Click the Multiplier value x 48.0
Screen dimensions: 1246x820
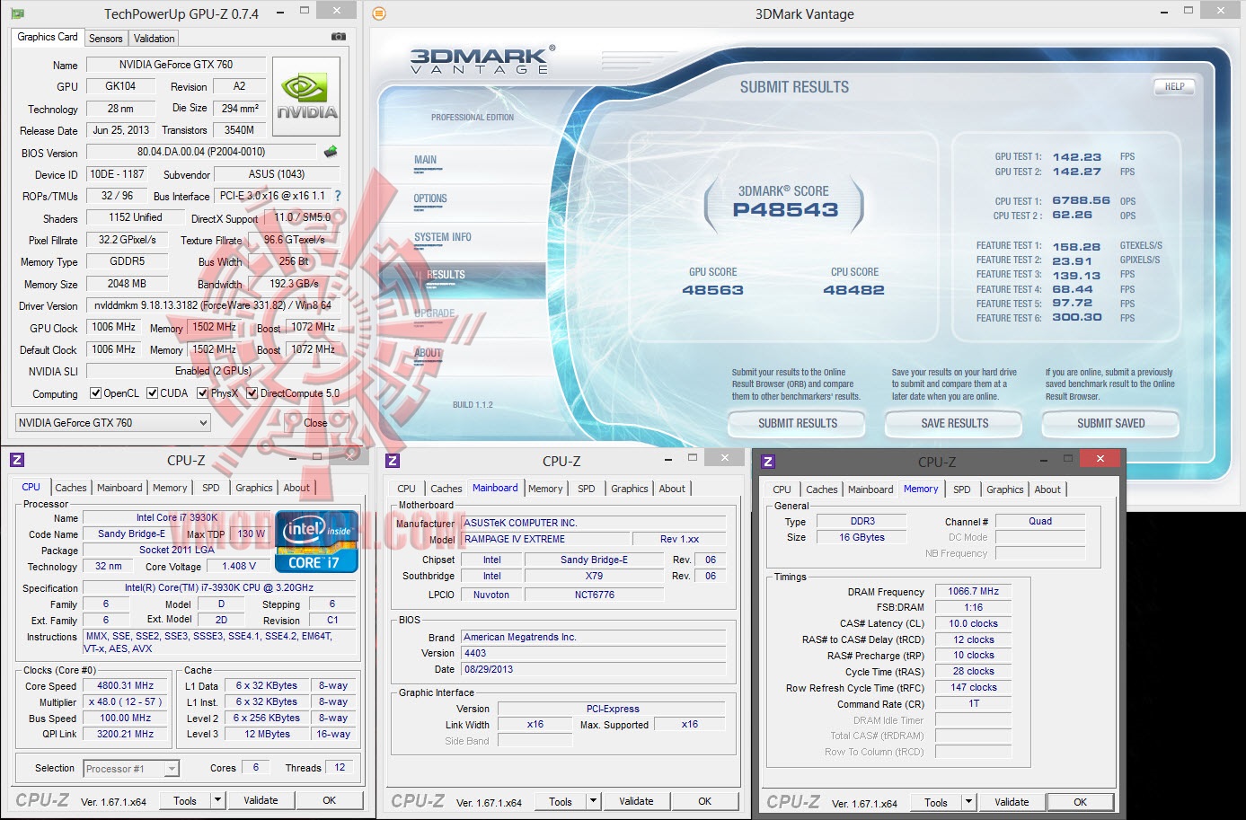pyautogui.click(x=126, y=701)
